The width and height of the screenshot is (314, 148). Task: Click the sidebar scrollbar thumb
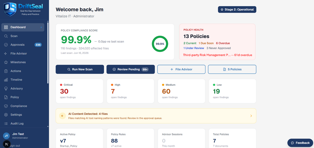coord(48,53)
